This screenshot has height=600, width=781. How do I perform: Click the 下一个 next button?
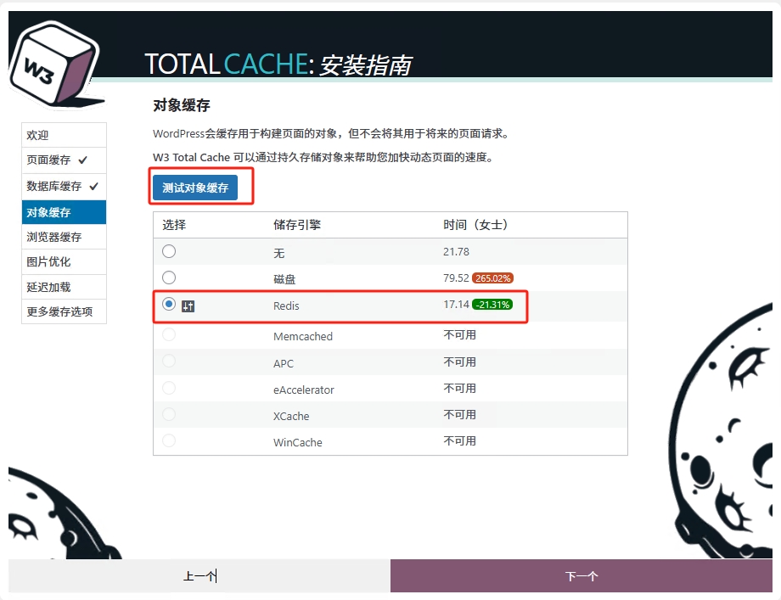point(582,576)
